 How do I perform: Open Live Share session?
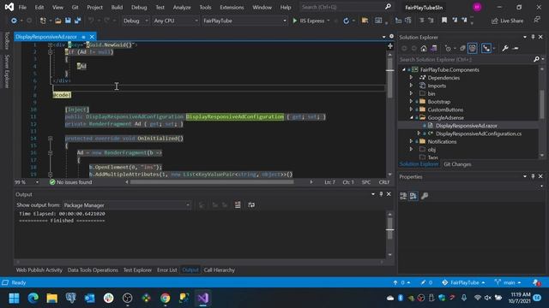[x=507, y=21]
